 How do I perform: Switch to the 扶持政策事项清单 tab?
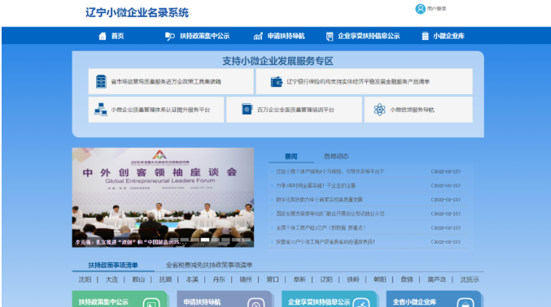tap(113, 265)
